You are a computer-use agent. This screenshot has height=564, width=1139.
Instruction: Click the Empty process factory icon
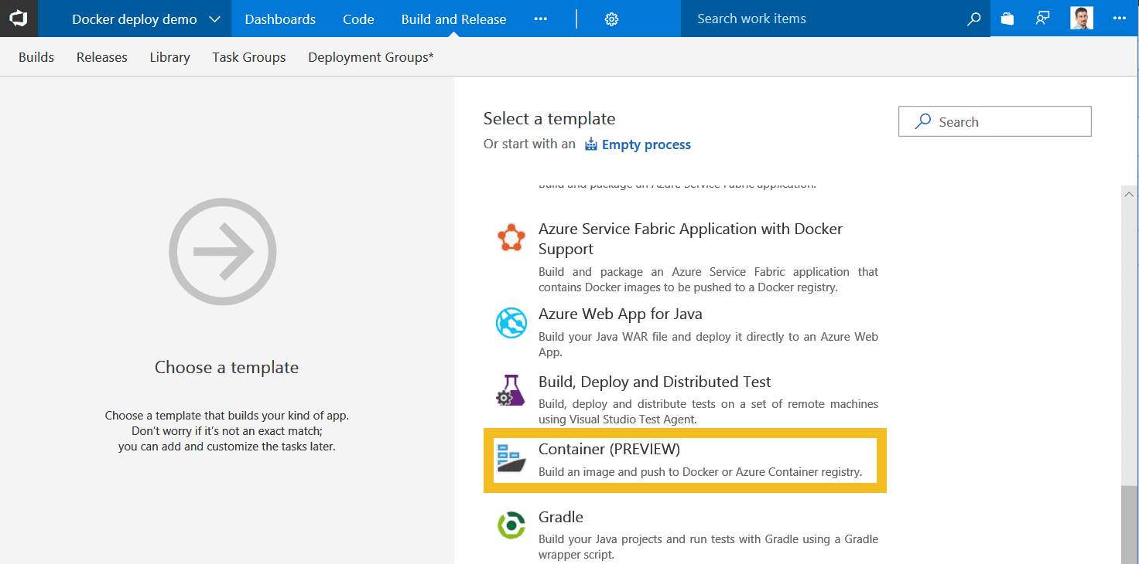point(591,144)
